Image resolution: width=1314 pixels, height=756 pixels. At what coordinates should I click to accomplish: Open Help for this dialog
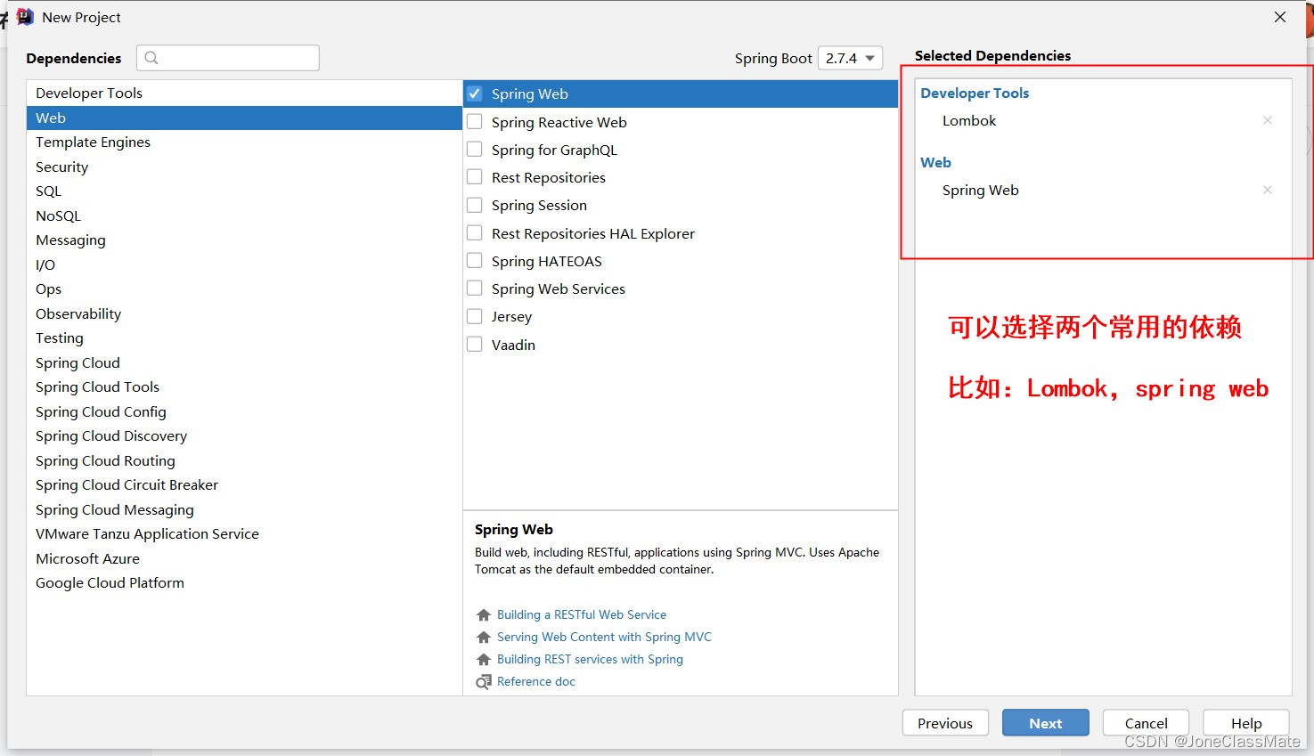tap(1246, 723)
